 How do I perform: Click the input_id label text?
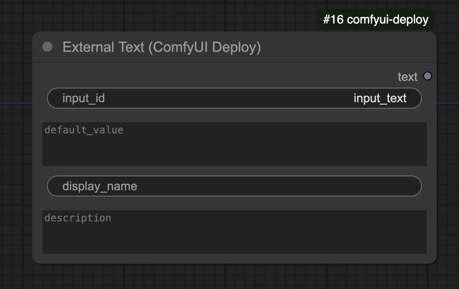click(x=84, y=98)
